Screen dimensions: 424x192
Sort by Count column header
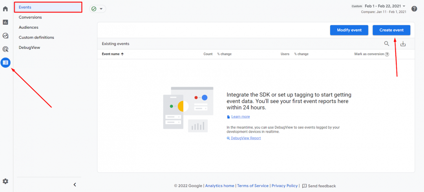coord(208,54)
